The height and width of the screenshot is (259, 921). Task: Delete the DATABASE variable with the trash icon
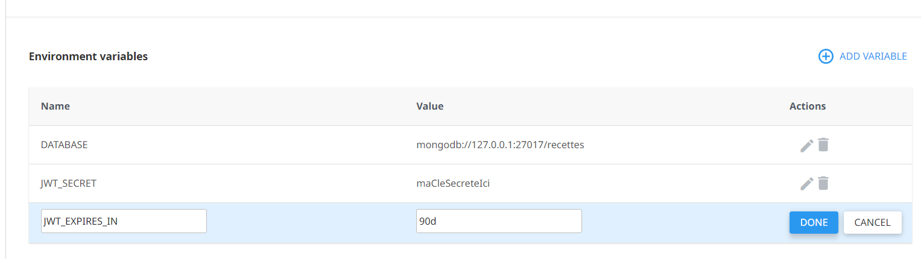click(823, 145)
